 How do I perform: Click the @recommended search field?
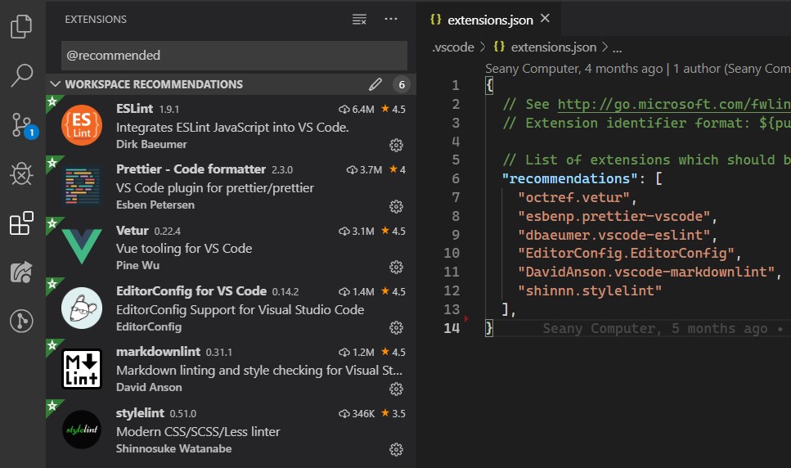[x=234, y=56]
